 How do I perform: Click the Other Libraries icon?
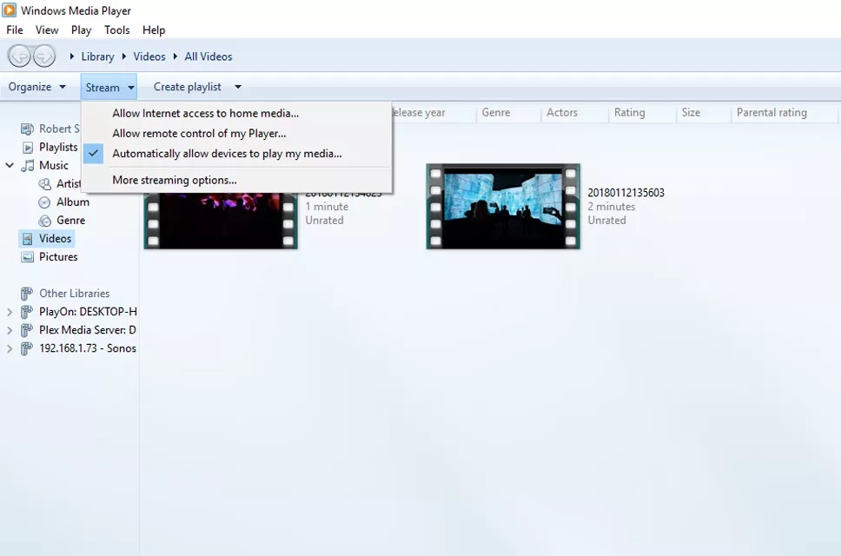click(x=28, y=294)
